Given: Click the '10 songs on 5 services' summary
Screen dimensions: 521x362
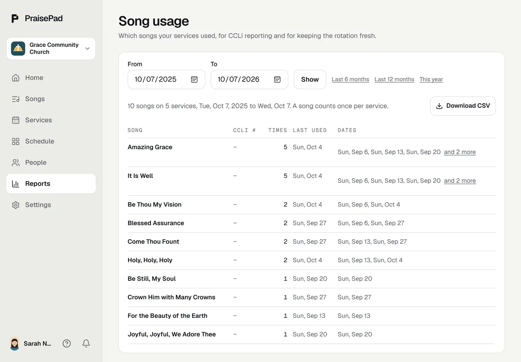Looking at the screenshot, I should (258, 106).
